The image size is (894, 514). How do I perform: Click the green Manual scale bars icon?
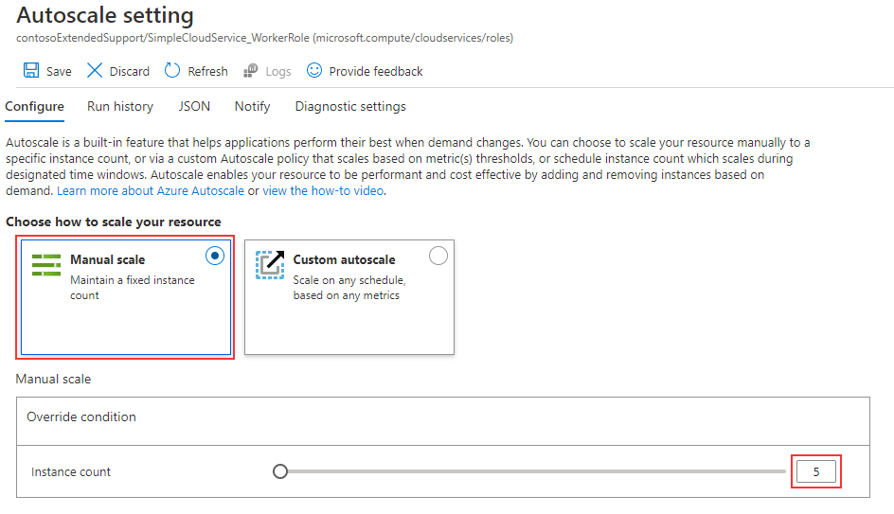click(x=46, y=265)
